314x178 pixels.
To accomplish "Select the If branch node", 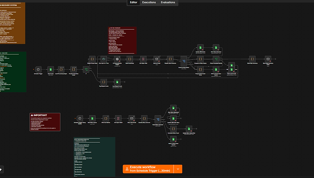I will coord(86,69).
